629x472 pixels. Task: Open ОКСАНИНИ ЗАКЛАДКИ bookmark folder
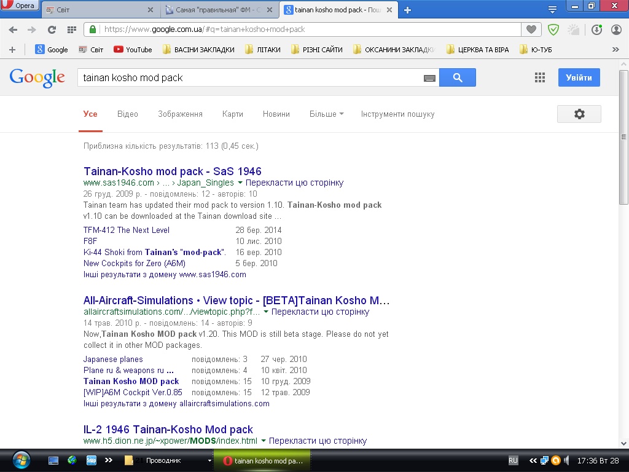click(x=394, y=50)
